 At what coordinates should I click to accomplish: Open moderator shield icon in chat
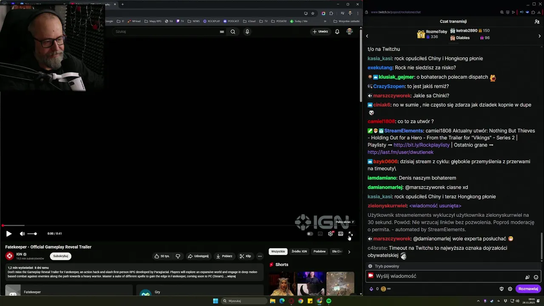tap(501, 289)
